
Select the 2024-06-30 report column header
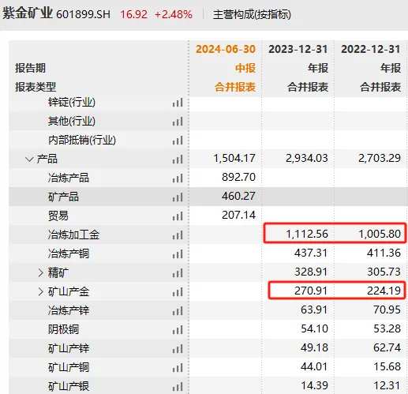point(226,49)
